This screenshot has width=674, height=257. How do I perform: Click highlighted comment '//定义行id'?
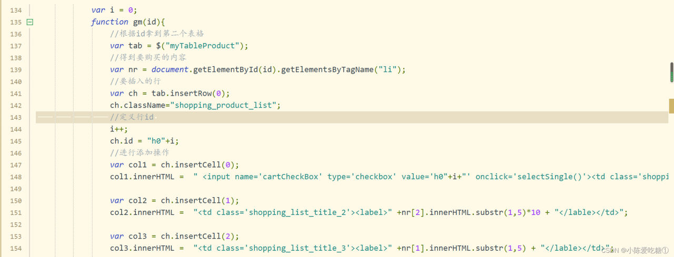tap(132, 117)
